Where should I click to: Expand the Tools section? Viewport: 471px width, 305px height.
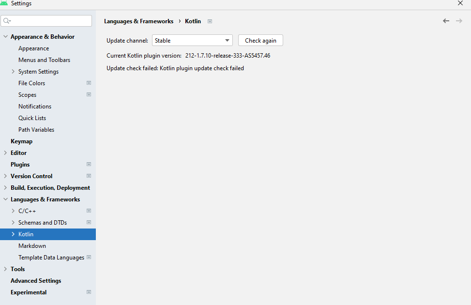coord(5,269)
